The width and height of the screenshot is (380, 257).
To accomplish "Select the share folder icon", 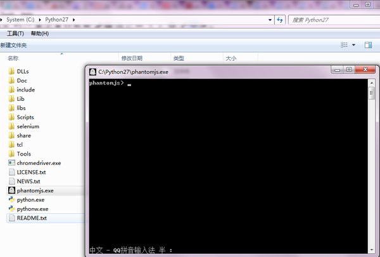I will click(x=11, y=135).
